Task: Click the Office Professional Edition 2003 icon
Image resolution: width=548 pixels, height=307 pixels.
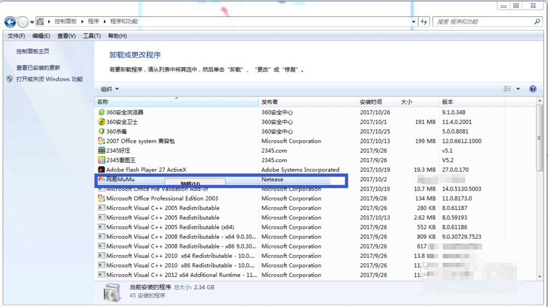Action: click(101, 198)
